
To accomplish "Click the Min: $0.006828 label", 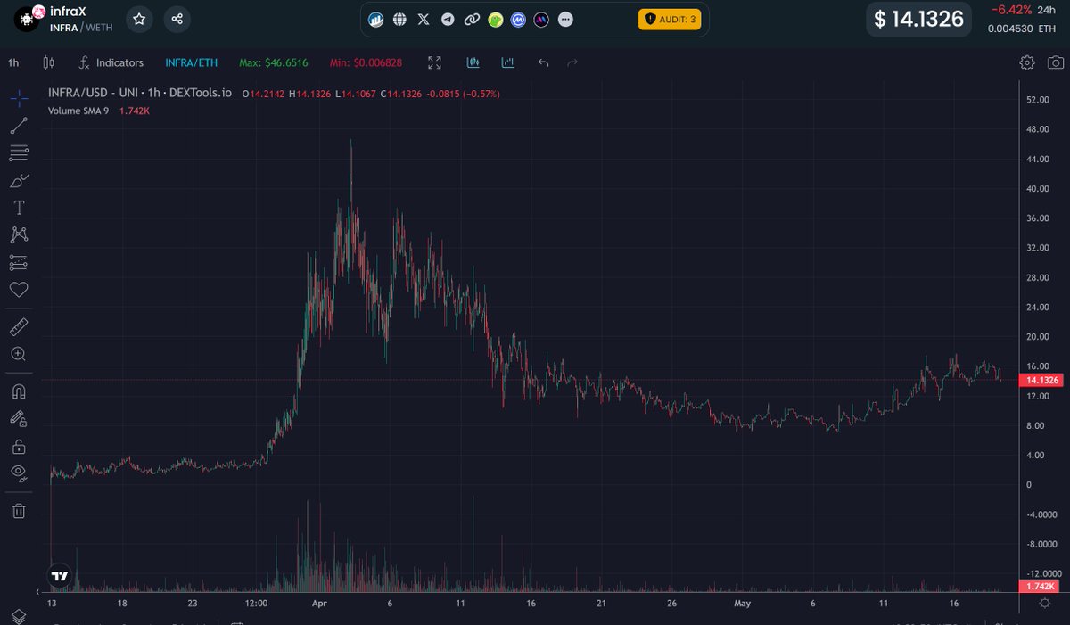I will click(365, 62).
